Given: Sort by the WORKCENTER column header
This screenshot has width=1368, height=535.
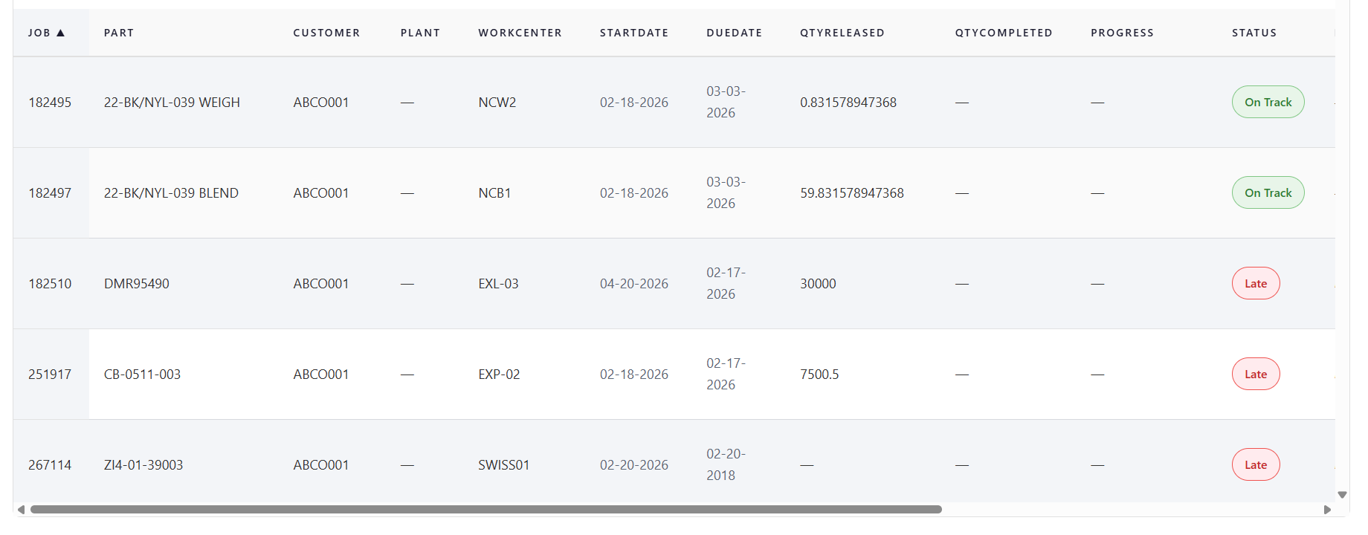Looking at the screenshot, I should click(520, 32).
